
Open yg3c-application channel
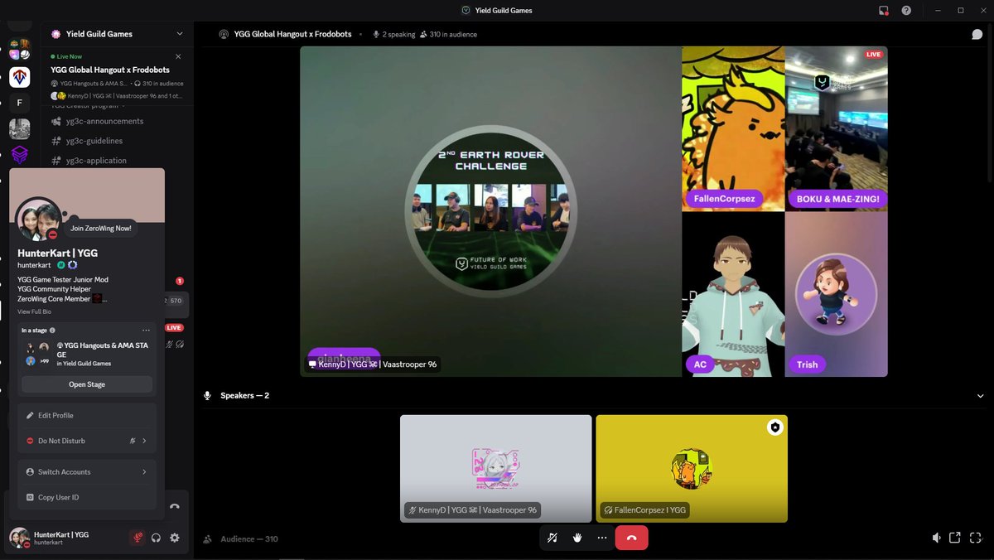coord(96,161)
